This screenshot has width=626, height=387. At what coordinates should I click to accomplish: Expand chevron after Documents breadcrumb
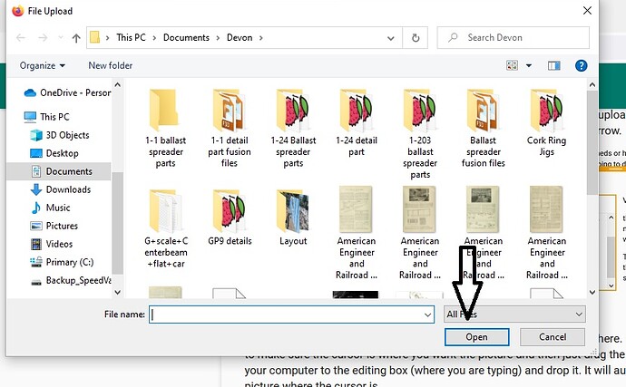click(x=218, y=38)
